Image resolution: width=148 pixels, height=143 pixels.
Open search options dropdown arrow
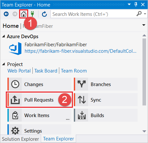point(145,14)
